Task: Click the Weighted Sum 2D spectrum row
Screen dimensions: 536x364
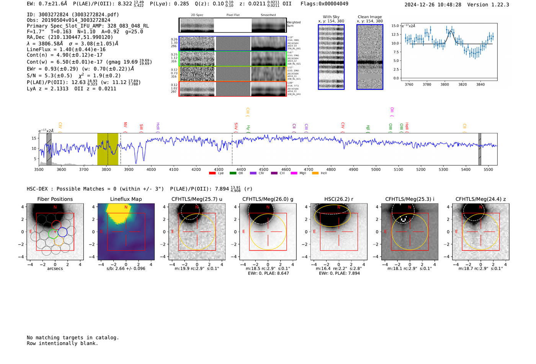Action: [233, 25]
